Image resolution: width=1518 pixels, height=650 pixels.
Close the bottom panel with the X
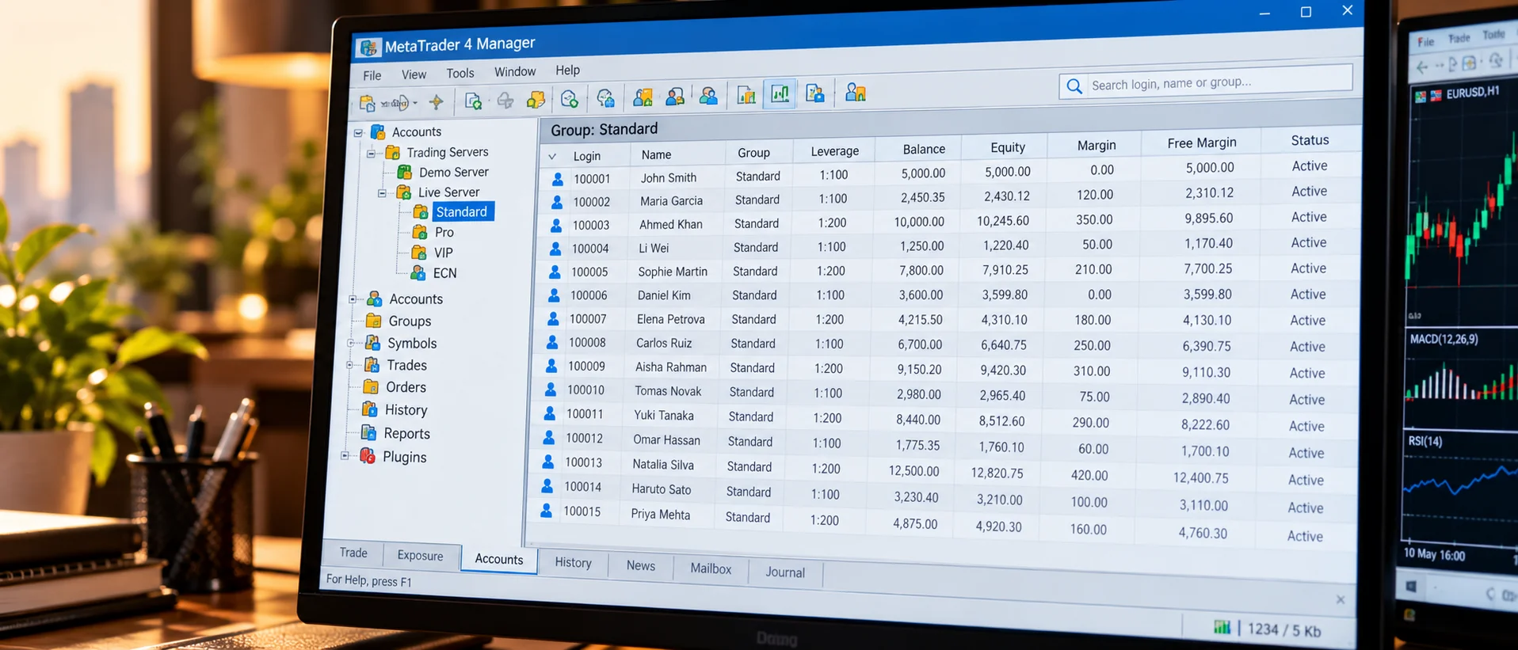coord(1340,599)
